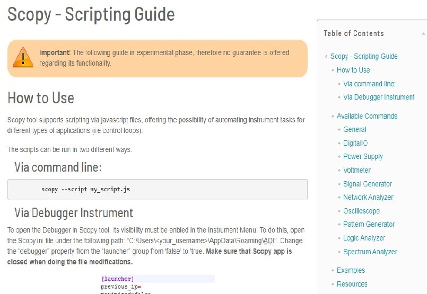Image resolution: width=427 pixels, height=294 pixels.
Task: Click the 'Via Debugger Instrument' heading
Action: pos(74,212)
